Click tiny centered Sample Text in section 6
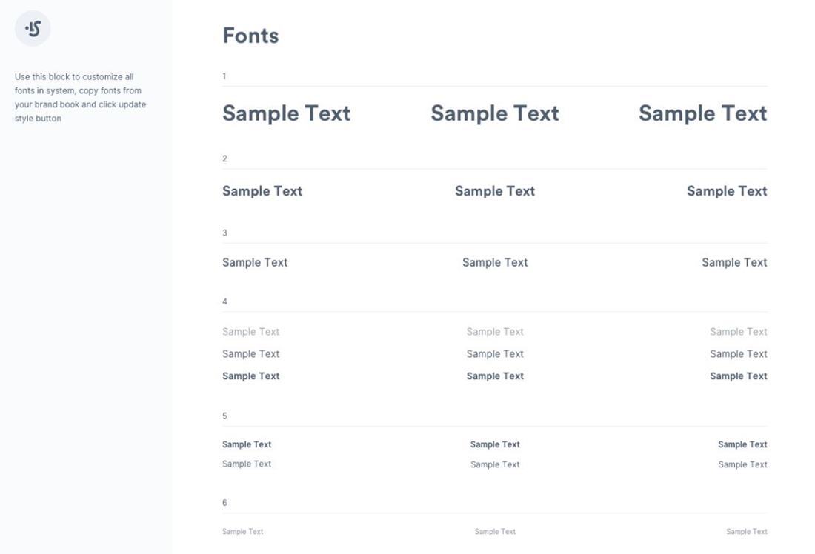This screenshot has height=554, width=815. (x=495, y=532)
